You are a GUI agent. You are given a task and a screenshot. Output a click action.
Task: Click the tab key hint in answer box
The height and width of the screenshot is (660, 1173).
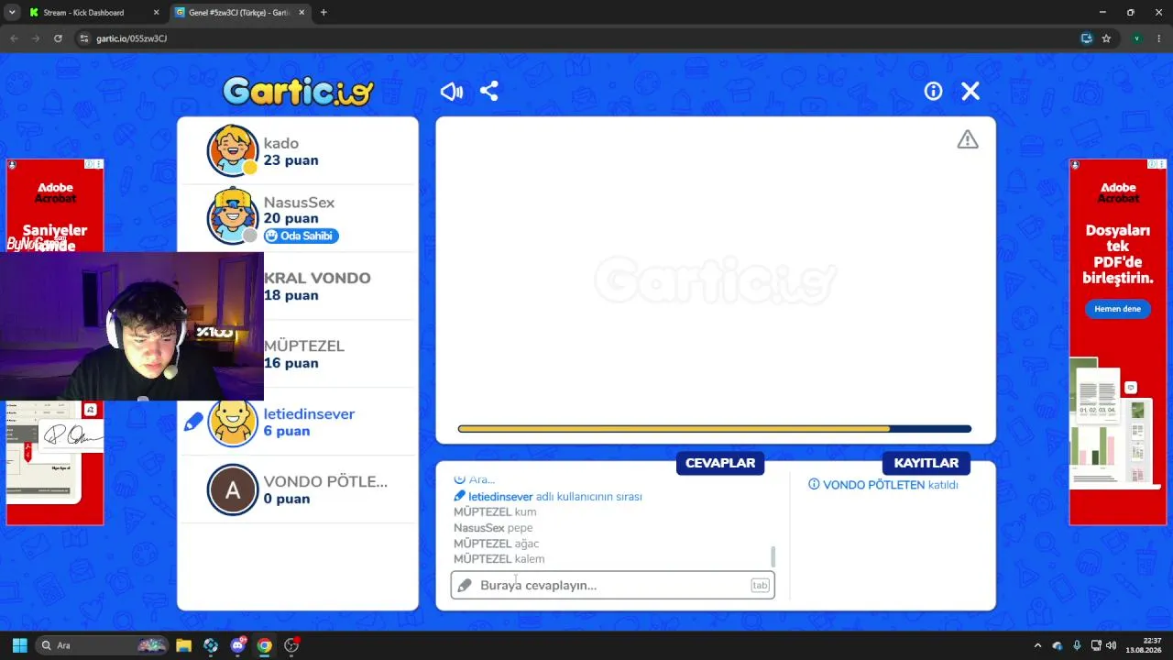click(760, 586)
